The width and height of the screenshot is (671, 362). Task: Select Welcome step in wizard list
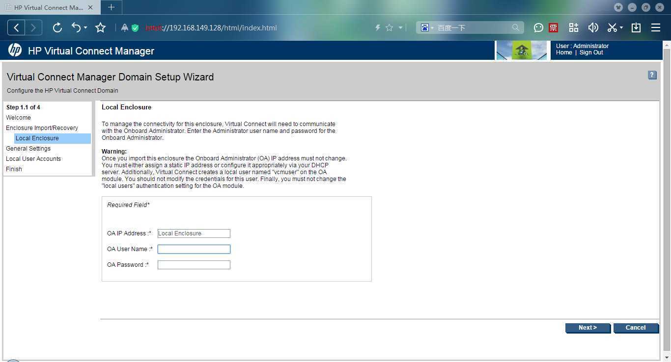[18, 118]
